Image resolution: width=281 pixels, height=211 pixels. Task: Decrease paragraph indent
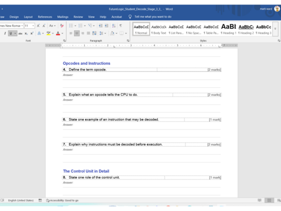click(x=101, y=26)
